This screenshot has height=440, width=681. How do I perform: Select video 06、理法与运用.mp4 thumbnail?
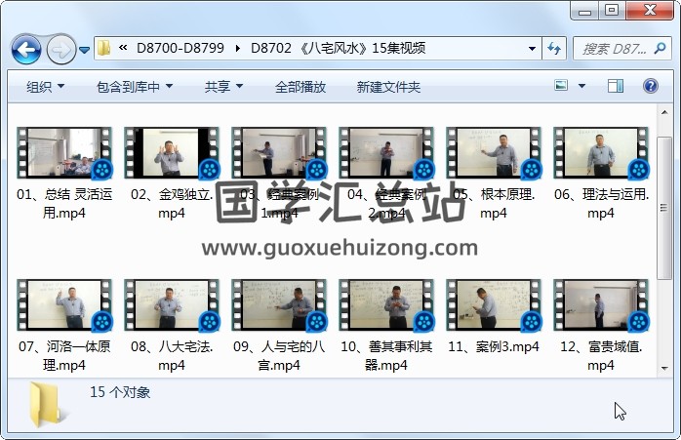601,153
